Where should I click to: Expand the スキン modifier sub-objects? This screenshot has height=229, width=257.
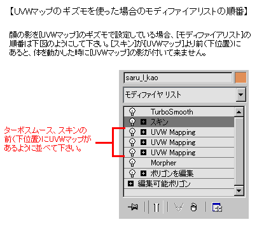click(x=144, y=121)
